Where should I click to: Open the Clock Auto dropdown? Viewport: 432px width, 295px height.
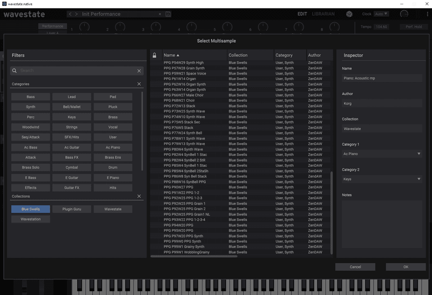381,14
